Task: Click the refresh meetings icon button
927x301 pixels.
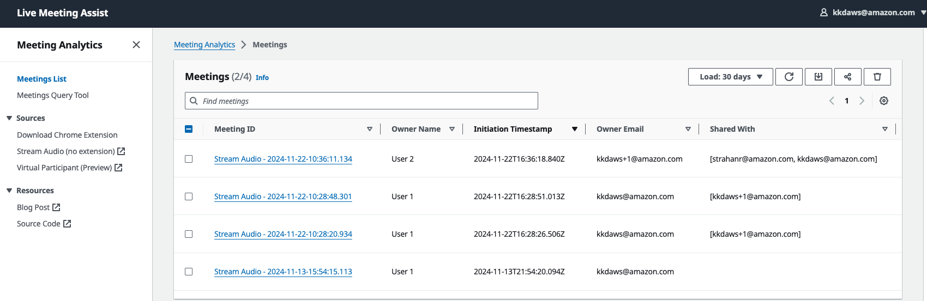Action: click(x=788, y=77)
